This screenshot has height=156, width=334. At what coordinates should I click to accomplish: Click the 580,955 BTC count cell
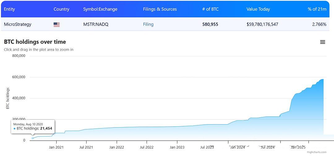coord(210,24)
